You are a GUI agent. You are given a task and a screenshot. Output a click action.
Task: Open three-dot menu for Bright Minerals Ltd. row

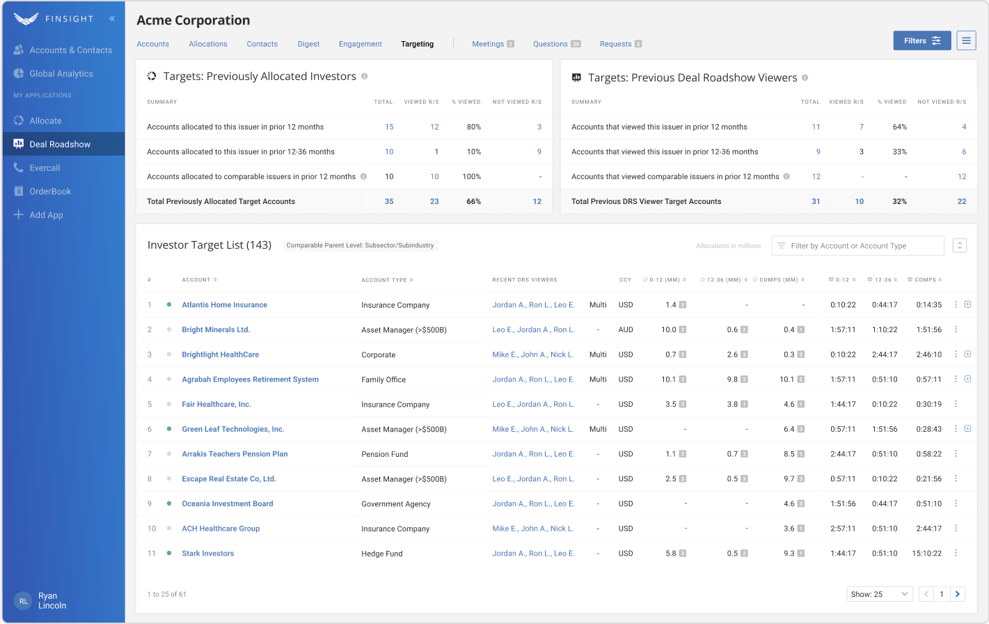(x=956, y=329)
